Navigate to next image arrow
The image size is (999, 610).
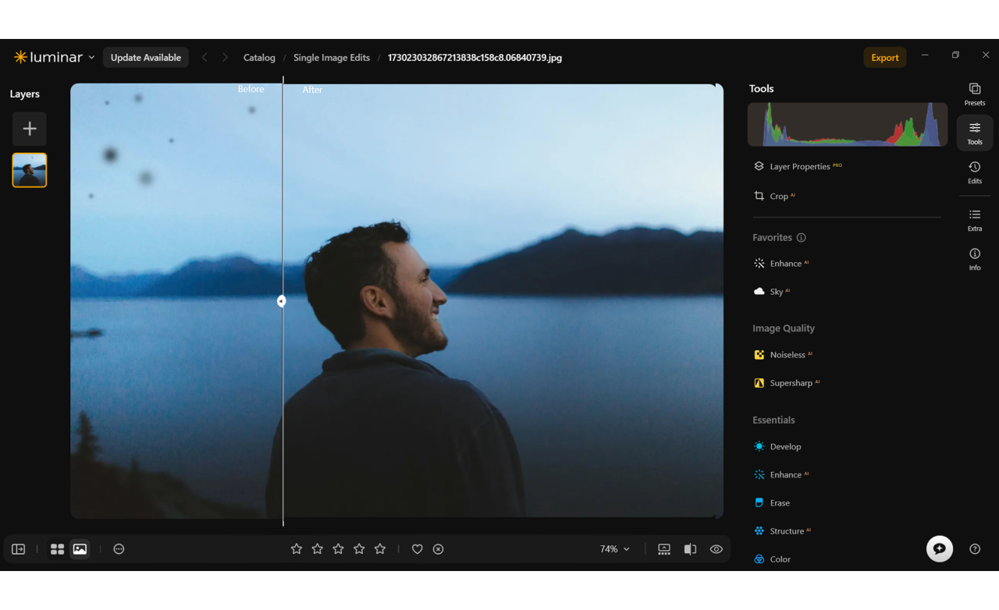pos(225,58)
